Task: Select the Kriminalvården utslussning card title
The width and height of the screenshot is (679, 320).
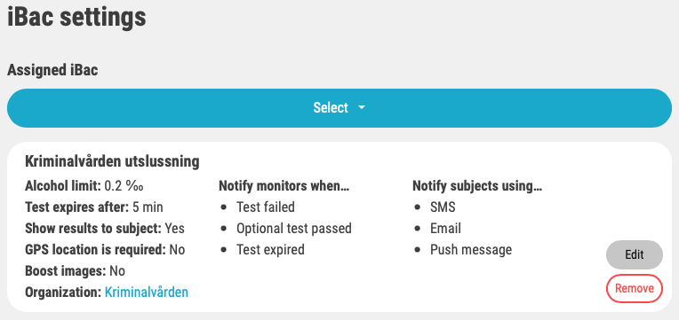Action: 112,161
